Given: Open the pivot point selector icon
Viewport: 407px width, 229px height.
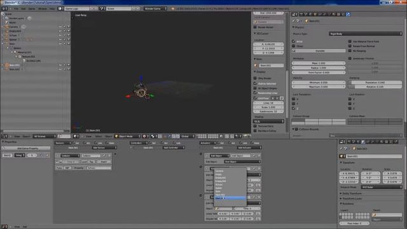Looking at the screenshot, I should click(145, 136).
